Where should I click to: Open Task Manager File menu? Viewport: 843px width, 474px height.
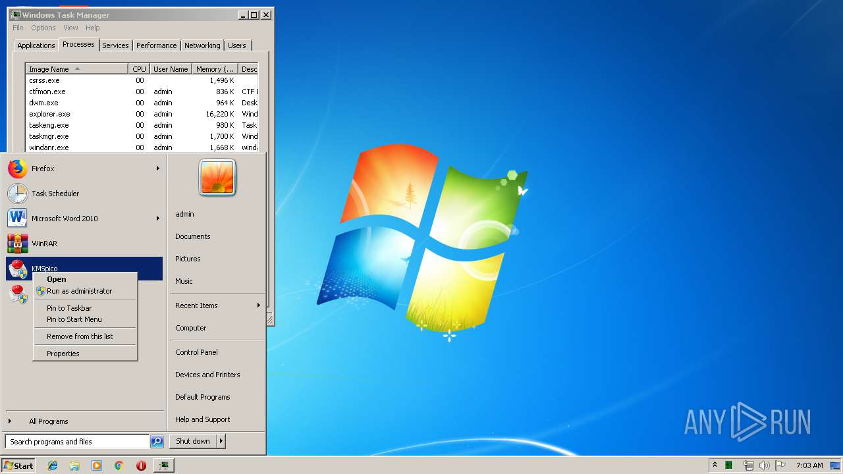18,28
